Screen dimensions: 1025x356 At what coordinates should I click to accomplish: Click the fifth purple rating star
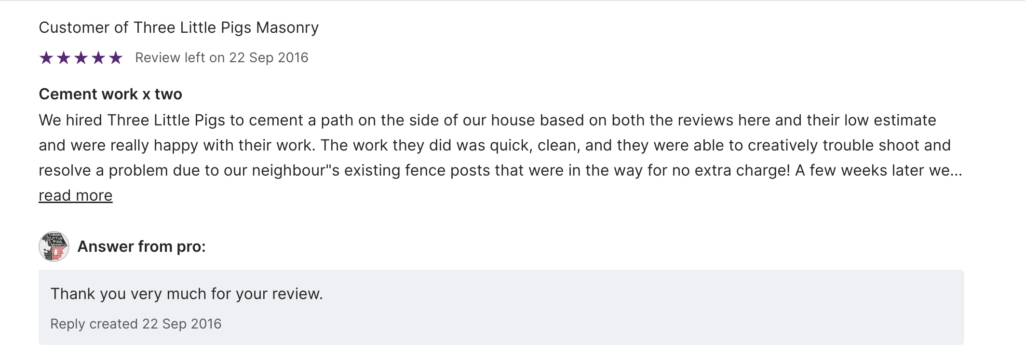pos(116,58)
